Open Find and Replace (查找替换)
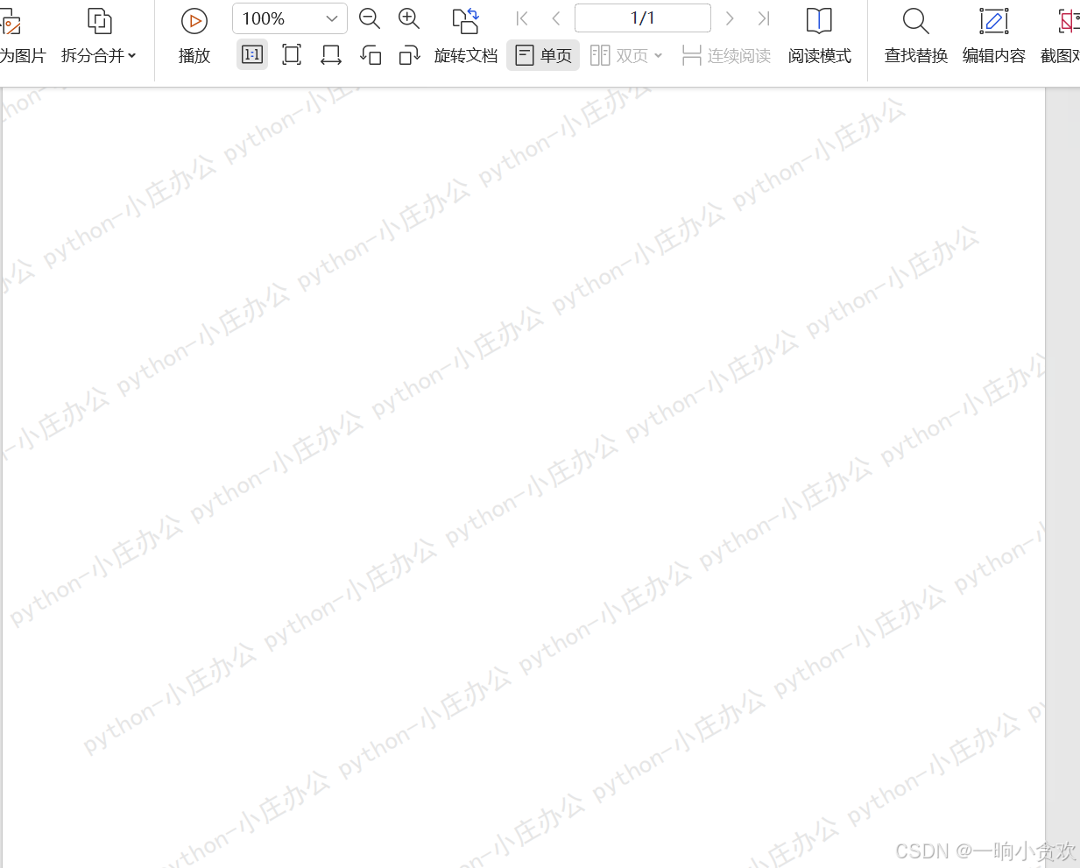The height and width of the screenshot is (868, 1080). pos(915,37)
